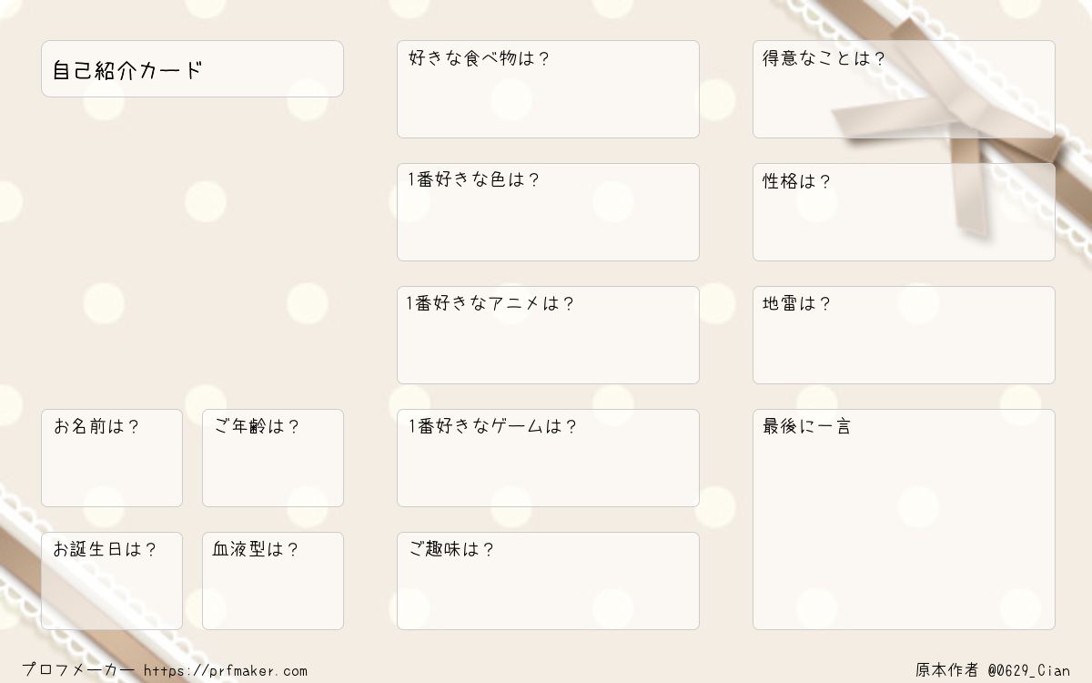Select the ご趣味は? field
Viewport: 1092px width, 683px height.
(x=548, y=581)
